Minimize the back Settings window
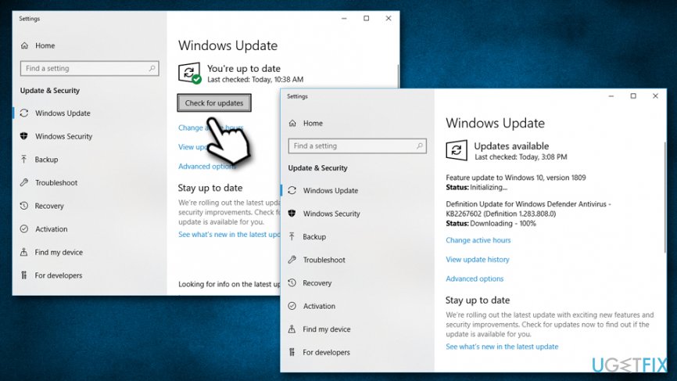 (344, 18)
